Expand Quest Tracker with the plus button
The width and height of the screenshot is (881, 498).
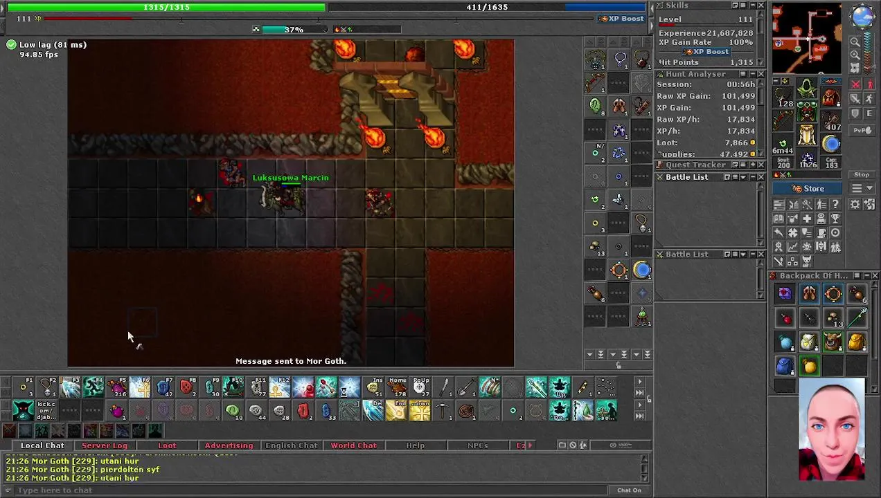click(x=753, y=165)
